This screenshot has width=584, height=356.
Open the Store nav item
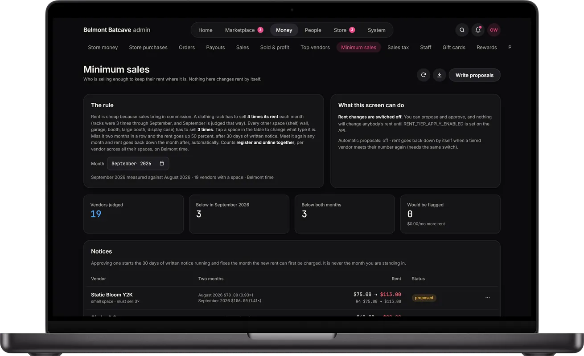click(344, 30)
